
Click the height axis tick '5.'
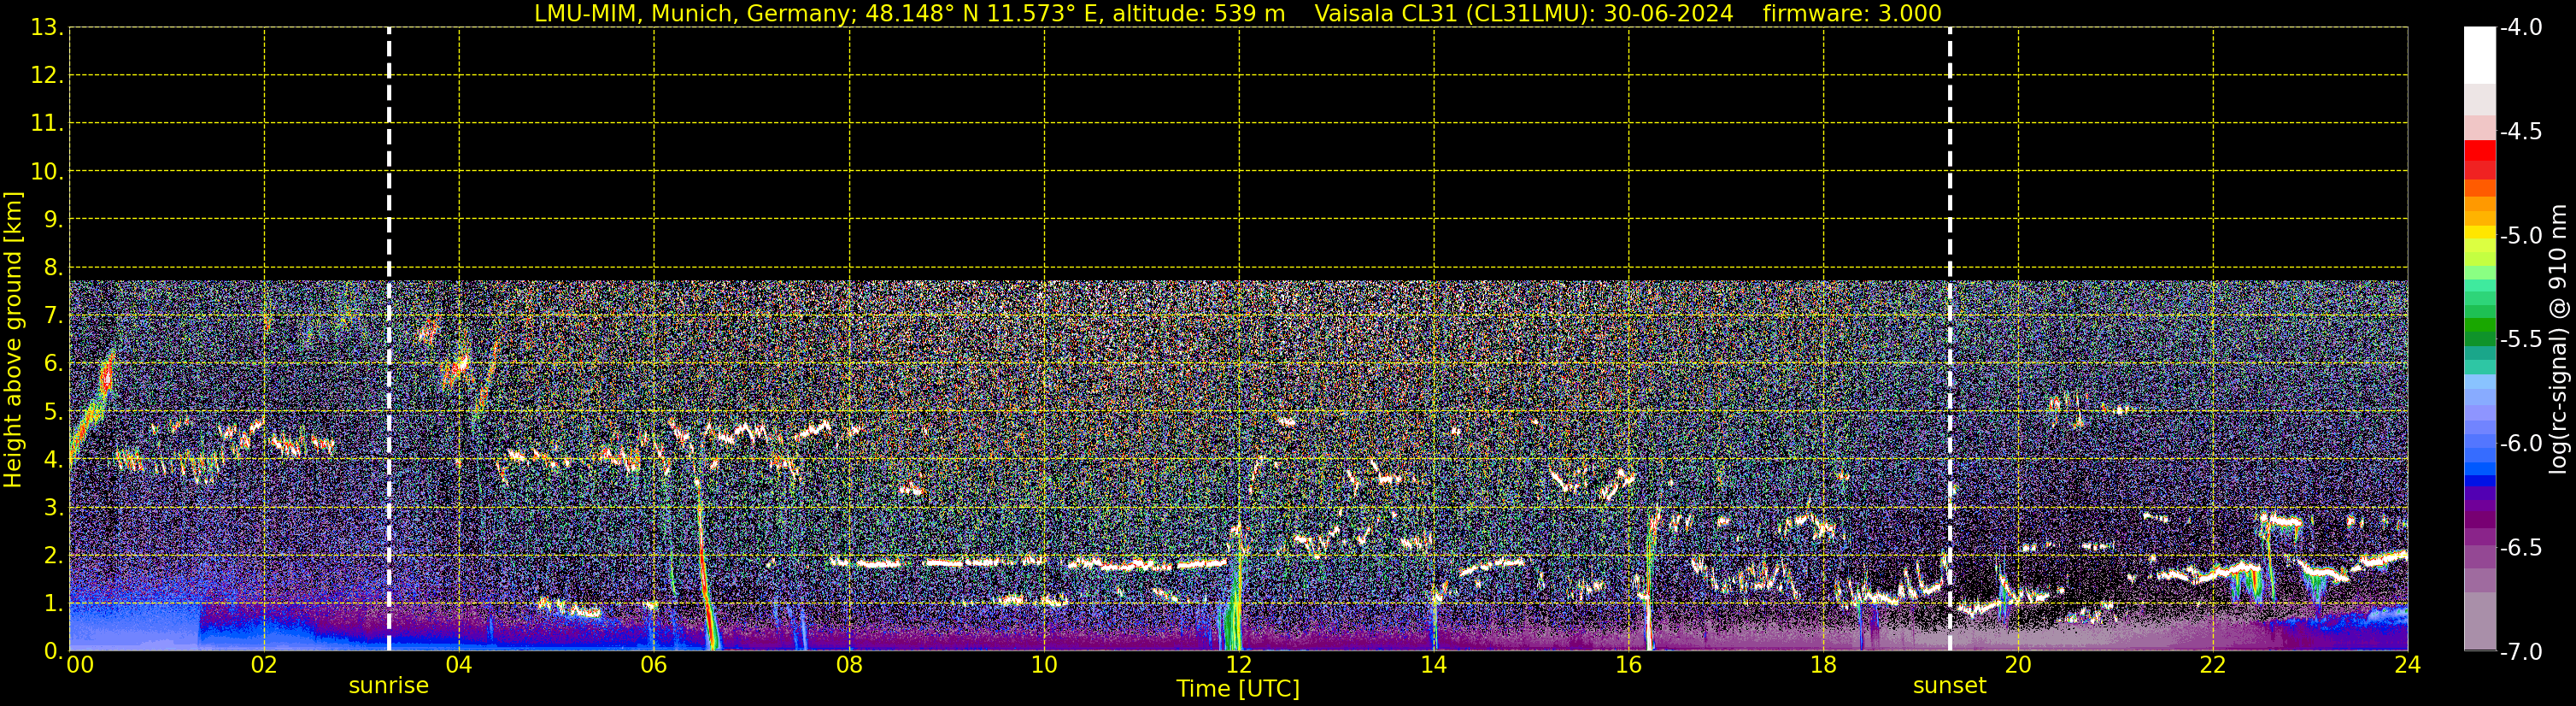(x=53, y=412)
